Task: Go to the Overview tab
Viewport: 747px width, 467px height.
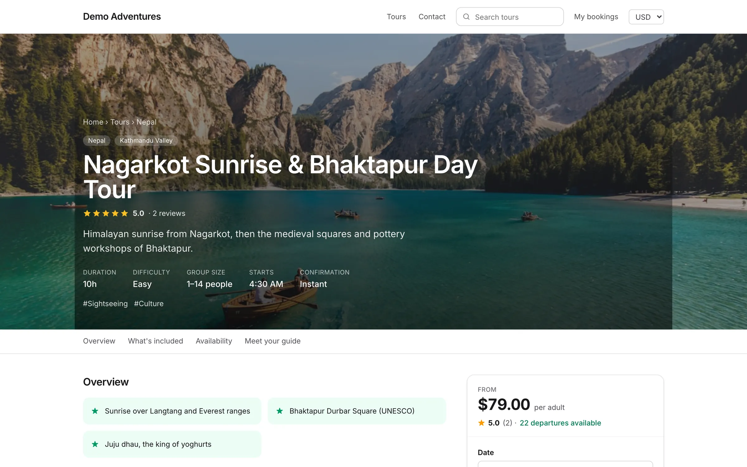Action: (99, 341)
